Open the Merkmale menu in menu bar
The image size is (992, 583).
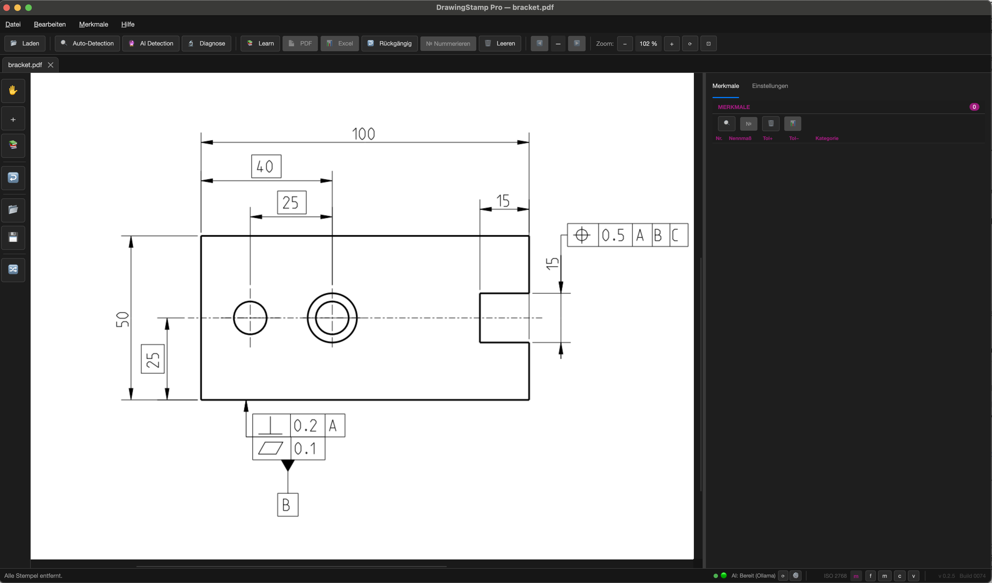[x=93, y=24]
